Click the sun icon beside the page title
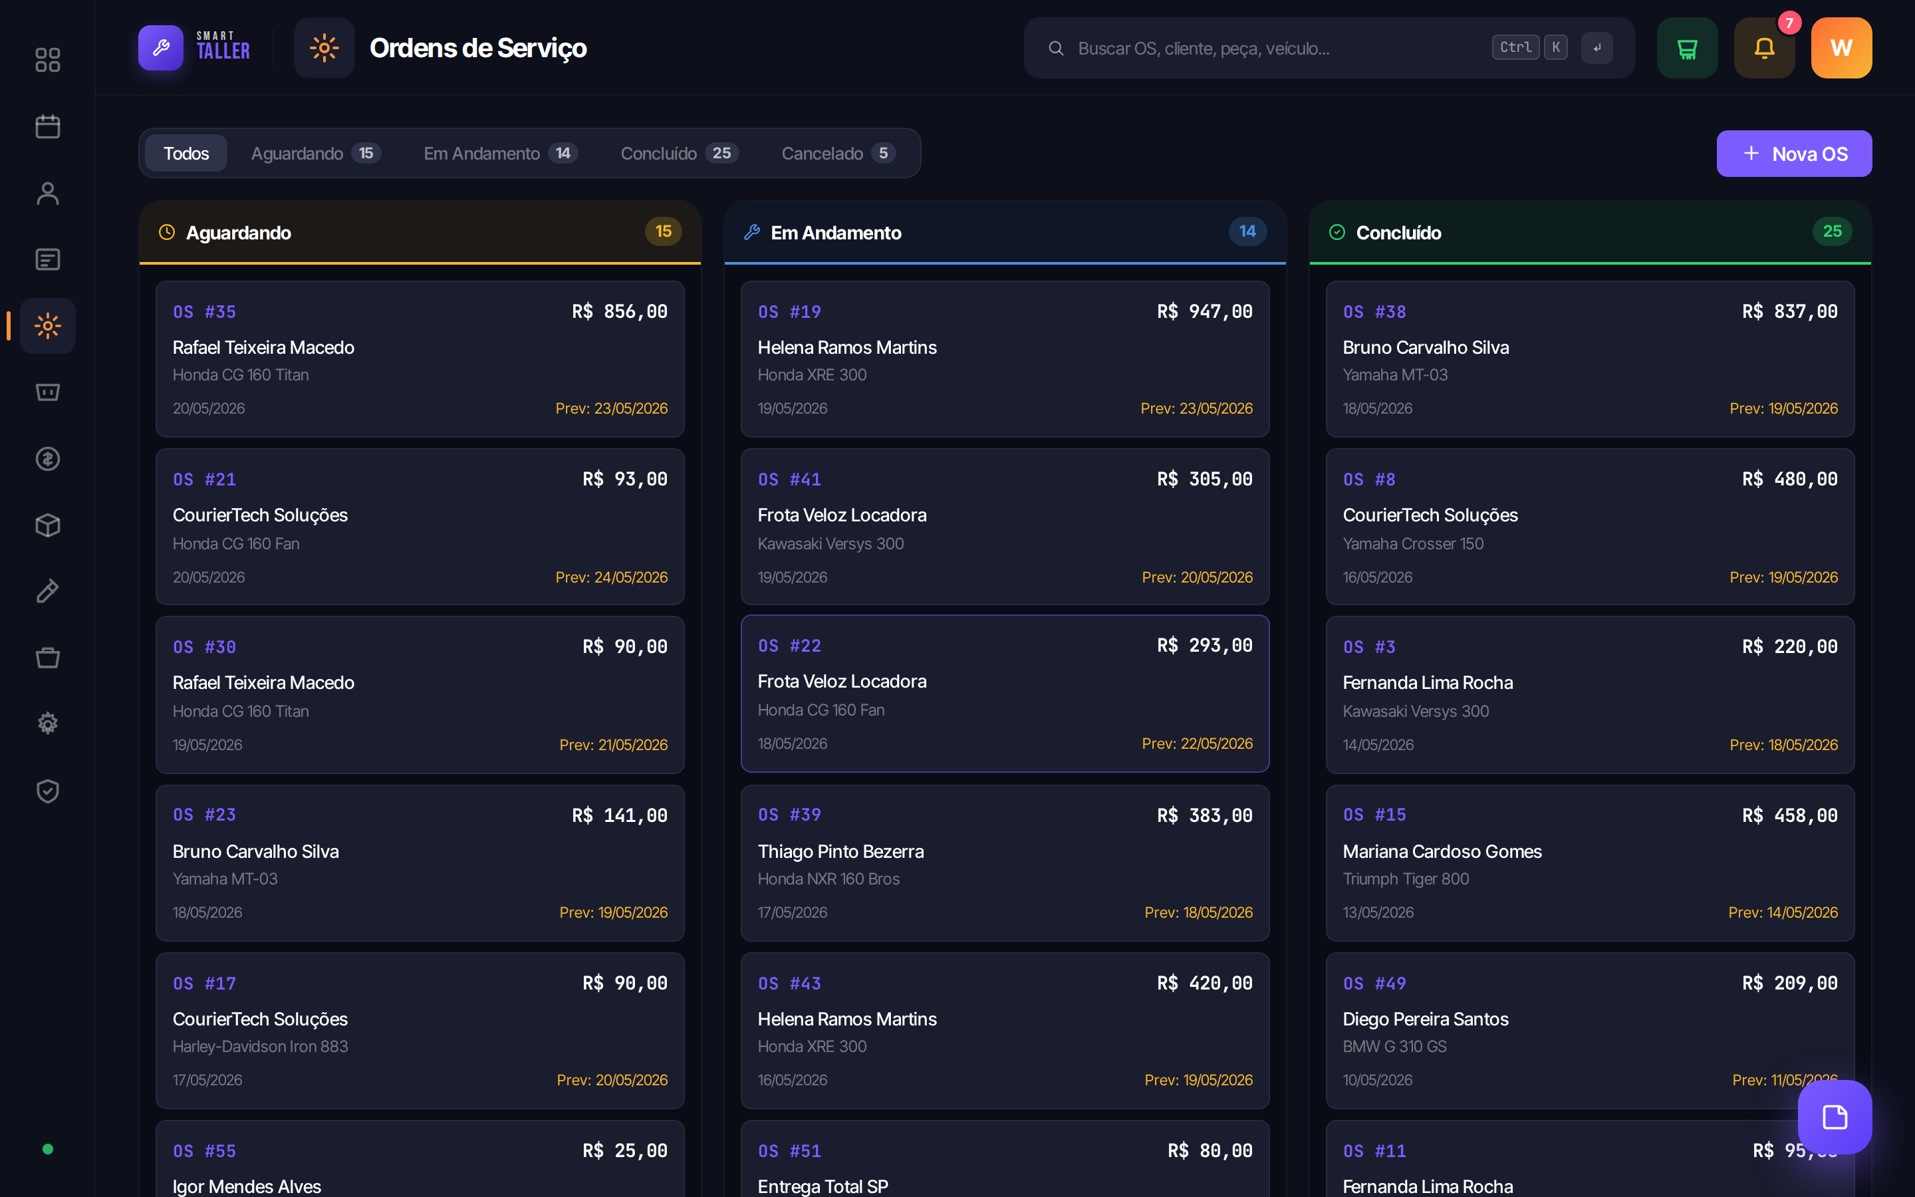Viewport: 1915px width, 1197px height. [324, 47]
